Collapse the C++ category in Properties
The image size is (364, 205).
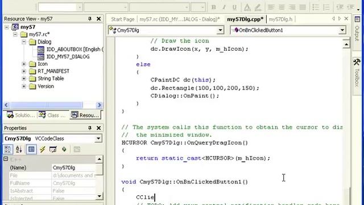(6, 159)
